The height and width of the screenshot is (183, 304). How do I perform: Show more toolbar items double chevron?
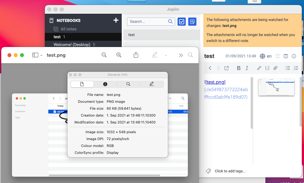click(181, 55)
